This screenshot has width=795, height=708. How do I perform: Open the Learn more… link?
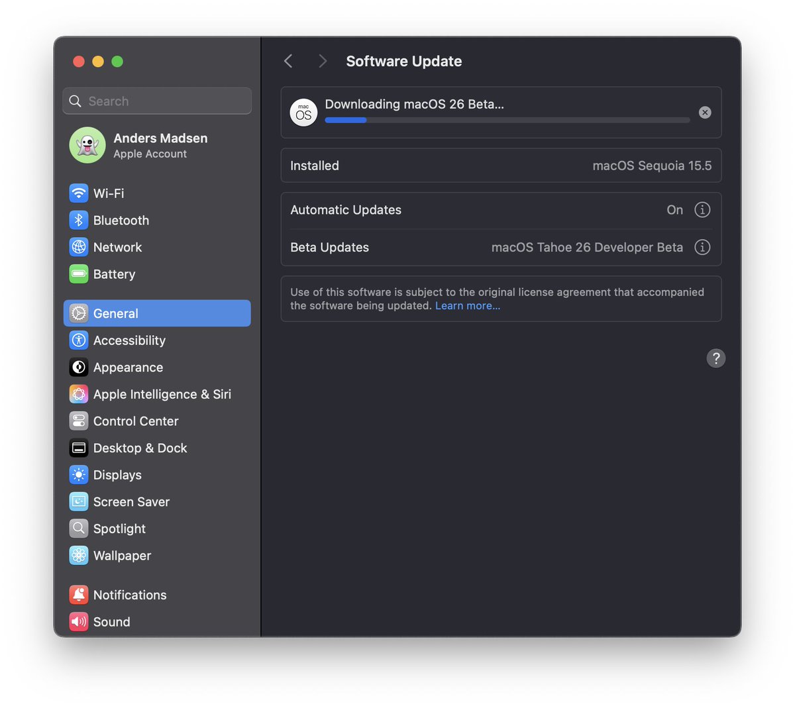[468, 306]
